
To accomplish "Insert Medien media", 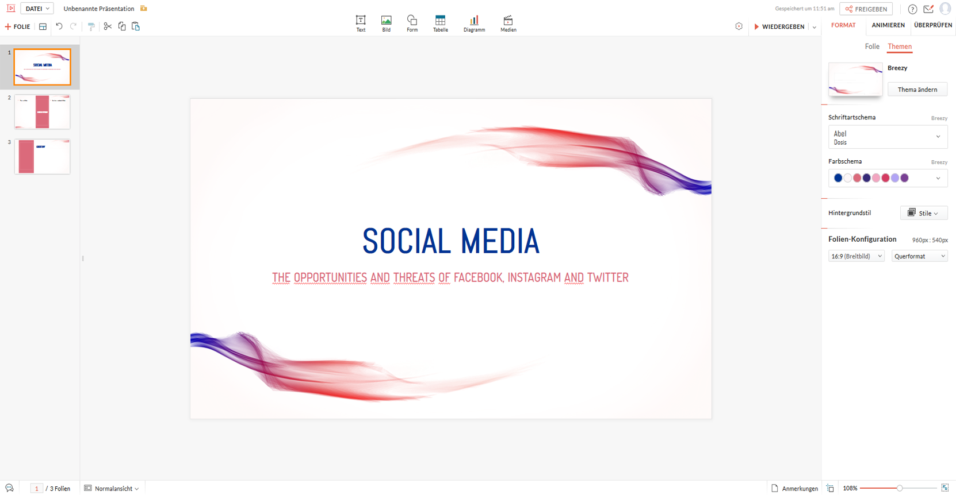I will click(x=508, y=24).
